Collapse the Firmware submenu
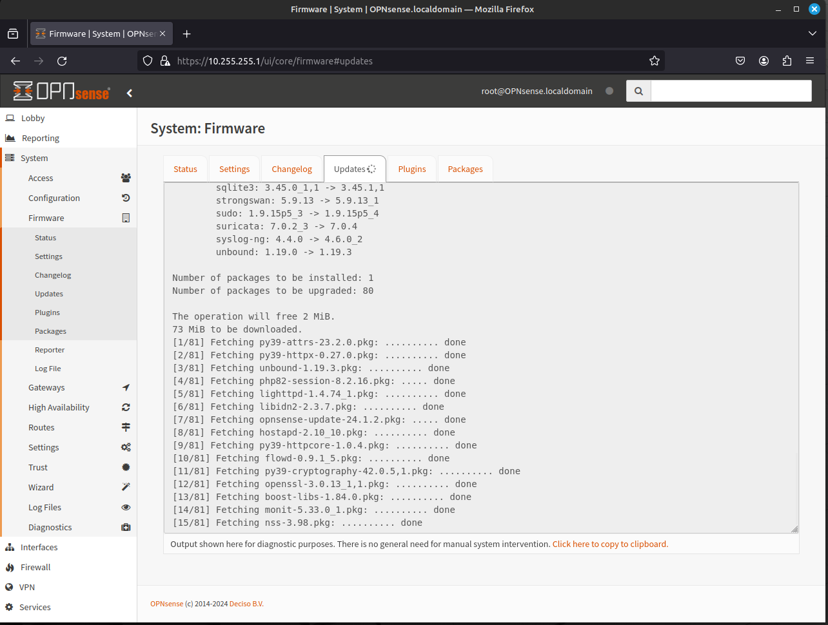The height and width of the screenshot is (625, 828). click(68, 218)
